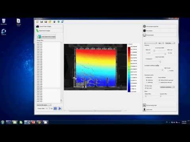Pause playback with the blue pause button
The image size is (190, 142).
point(55,108)
